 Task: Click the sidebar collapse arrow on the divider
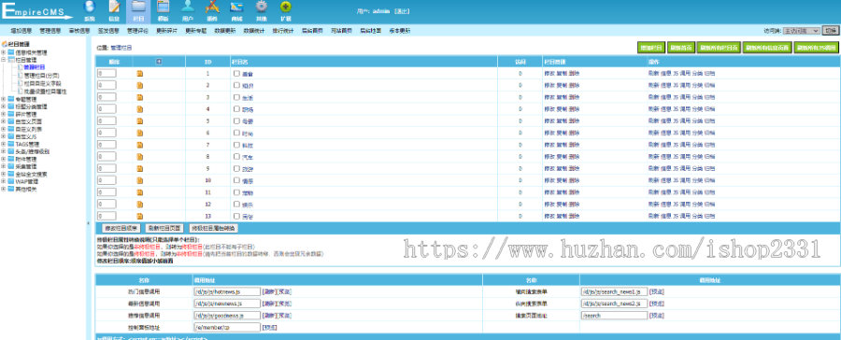pyautogui.click(x=88, y=222)
